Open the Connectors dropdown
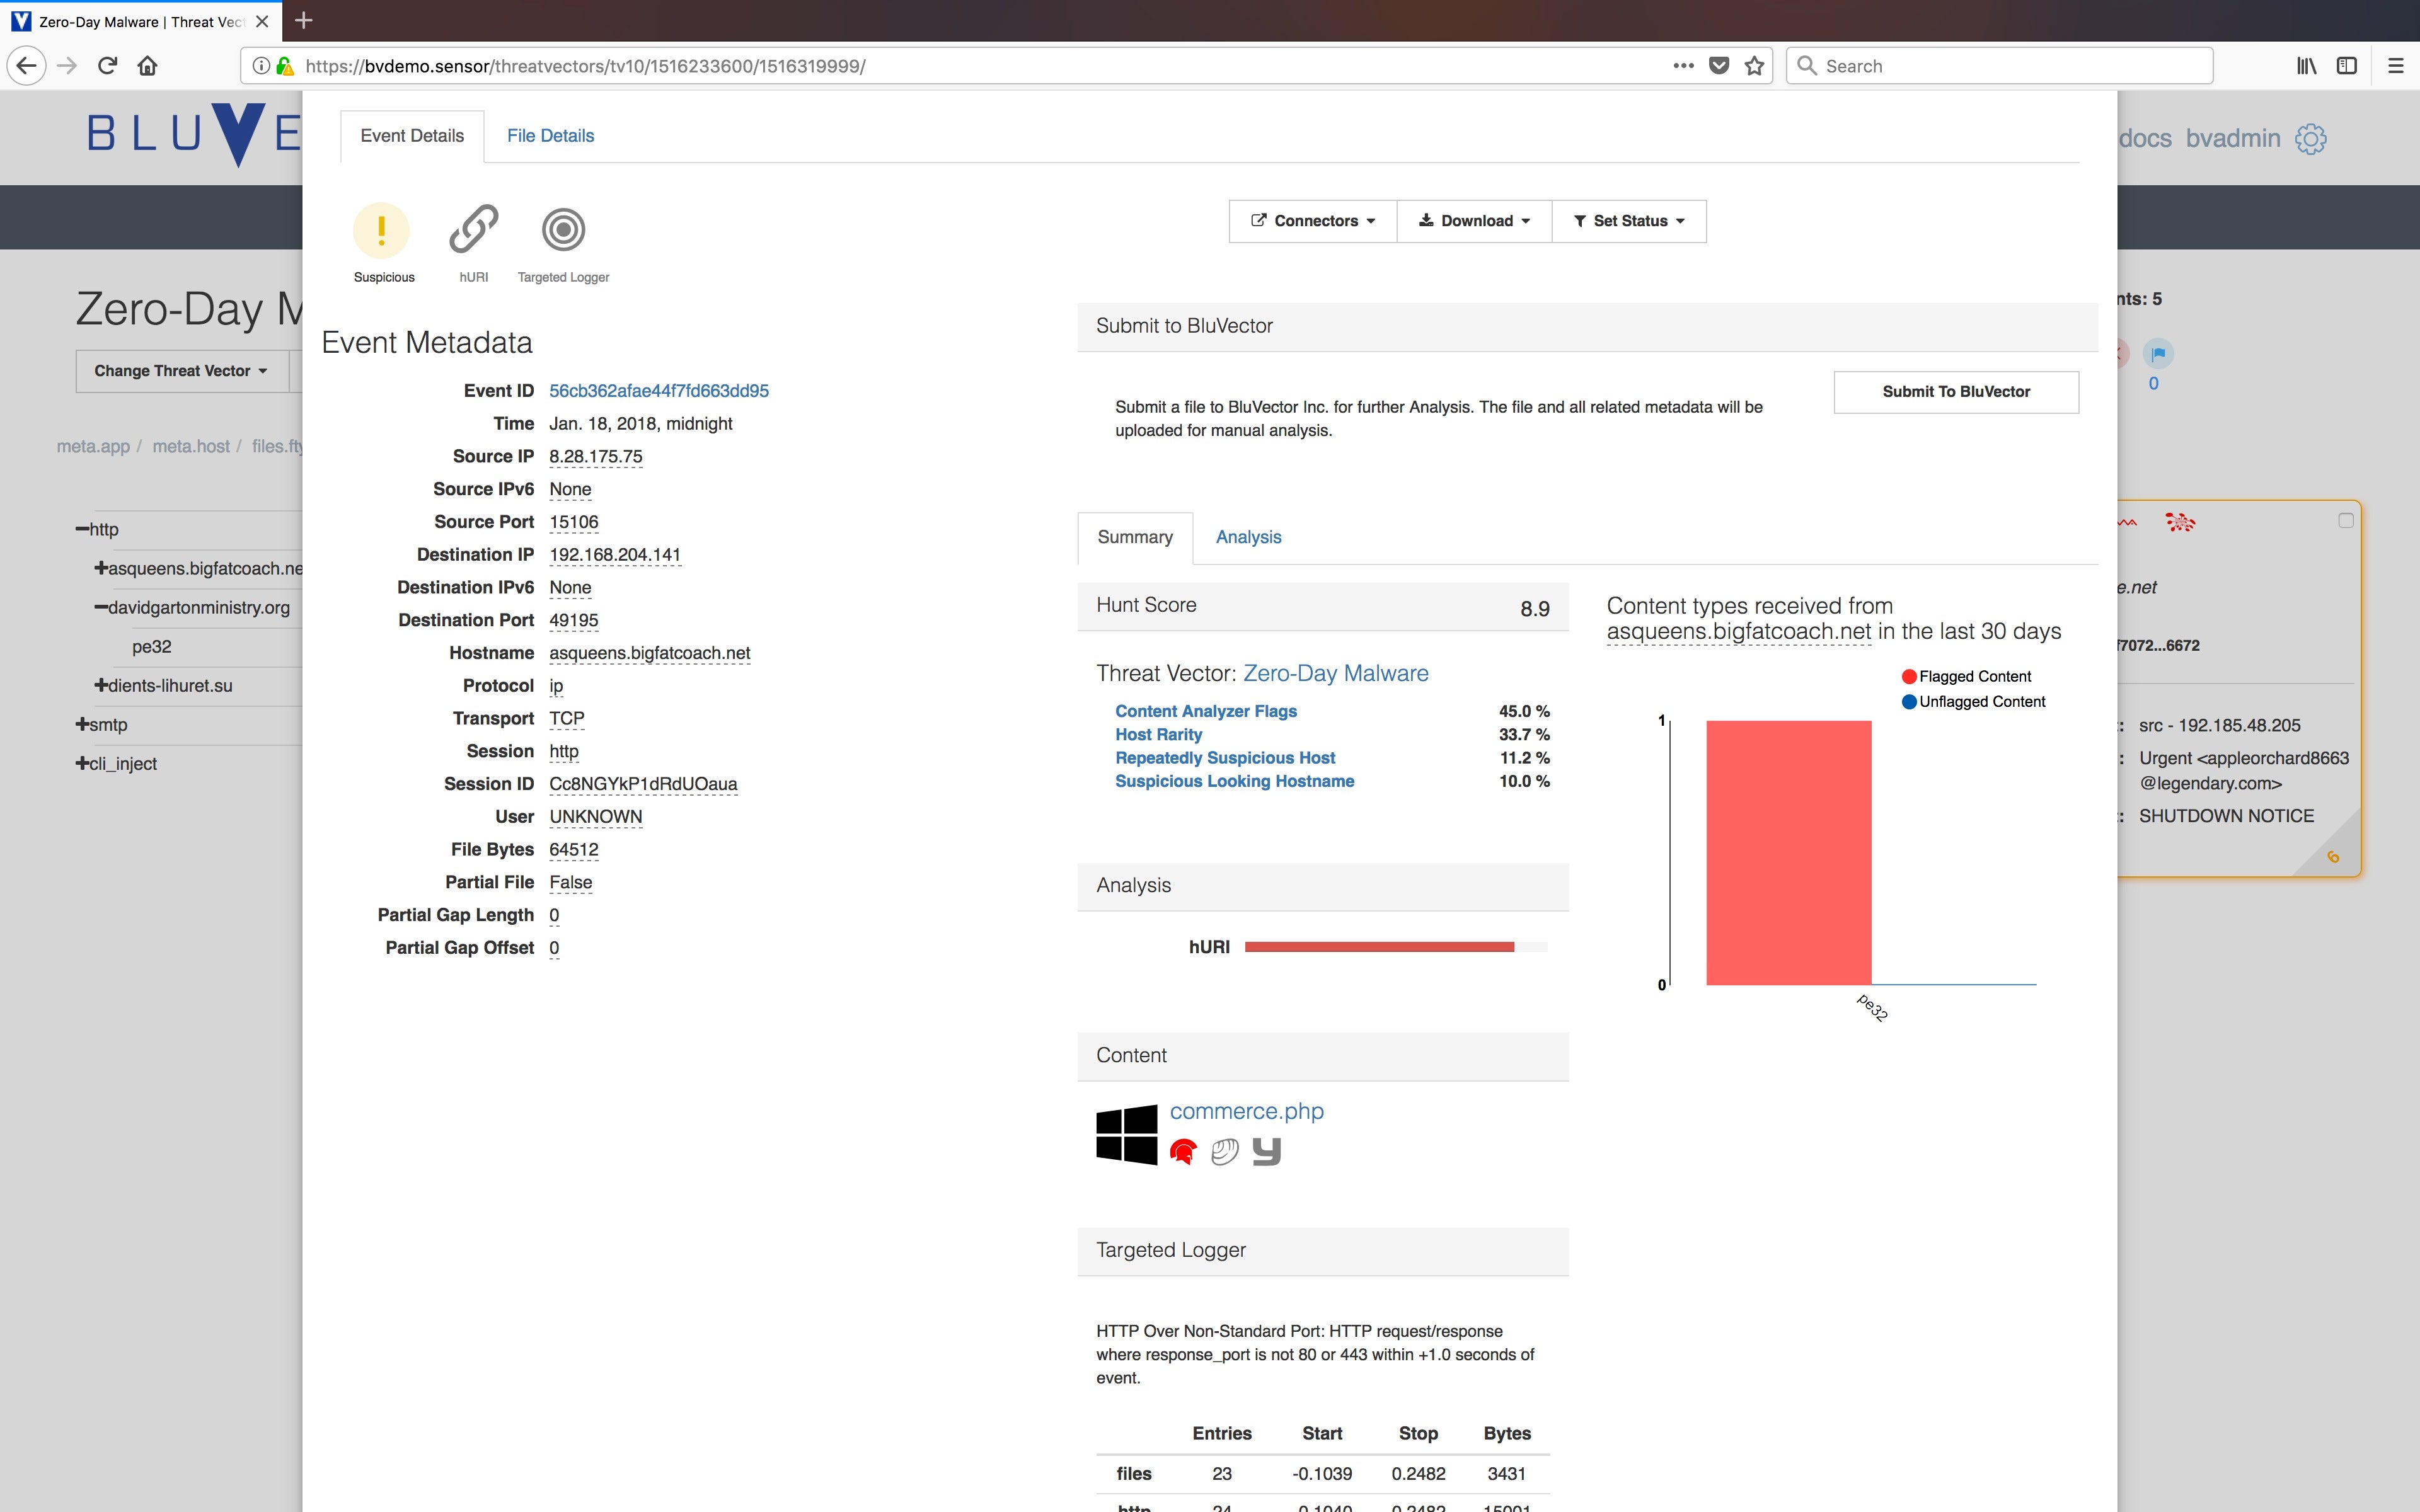 click(x=1313, y=221)
